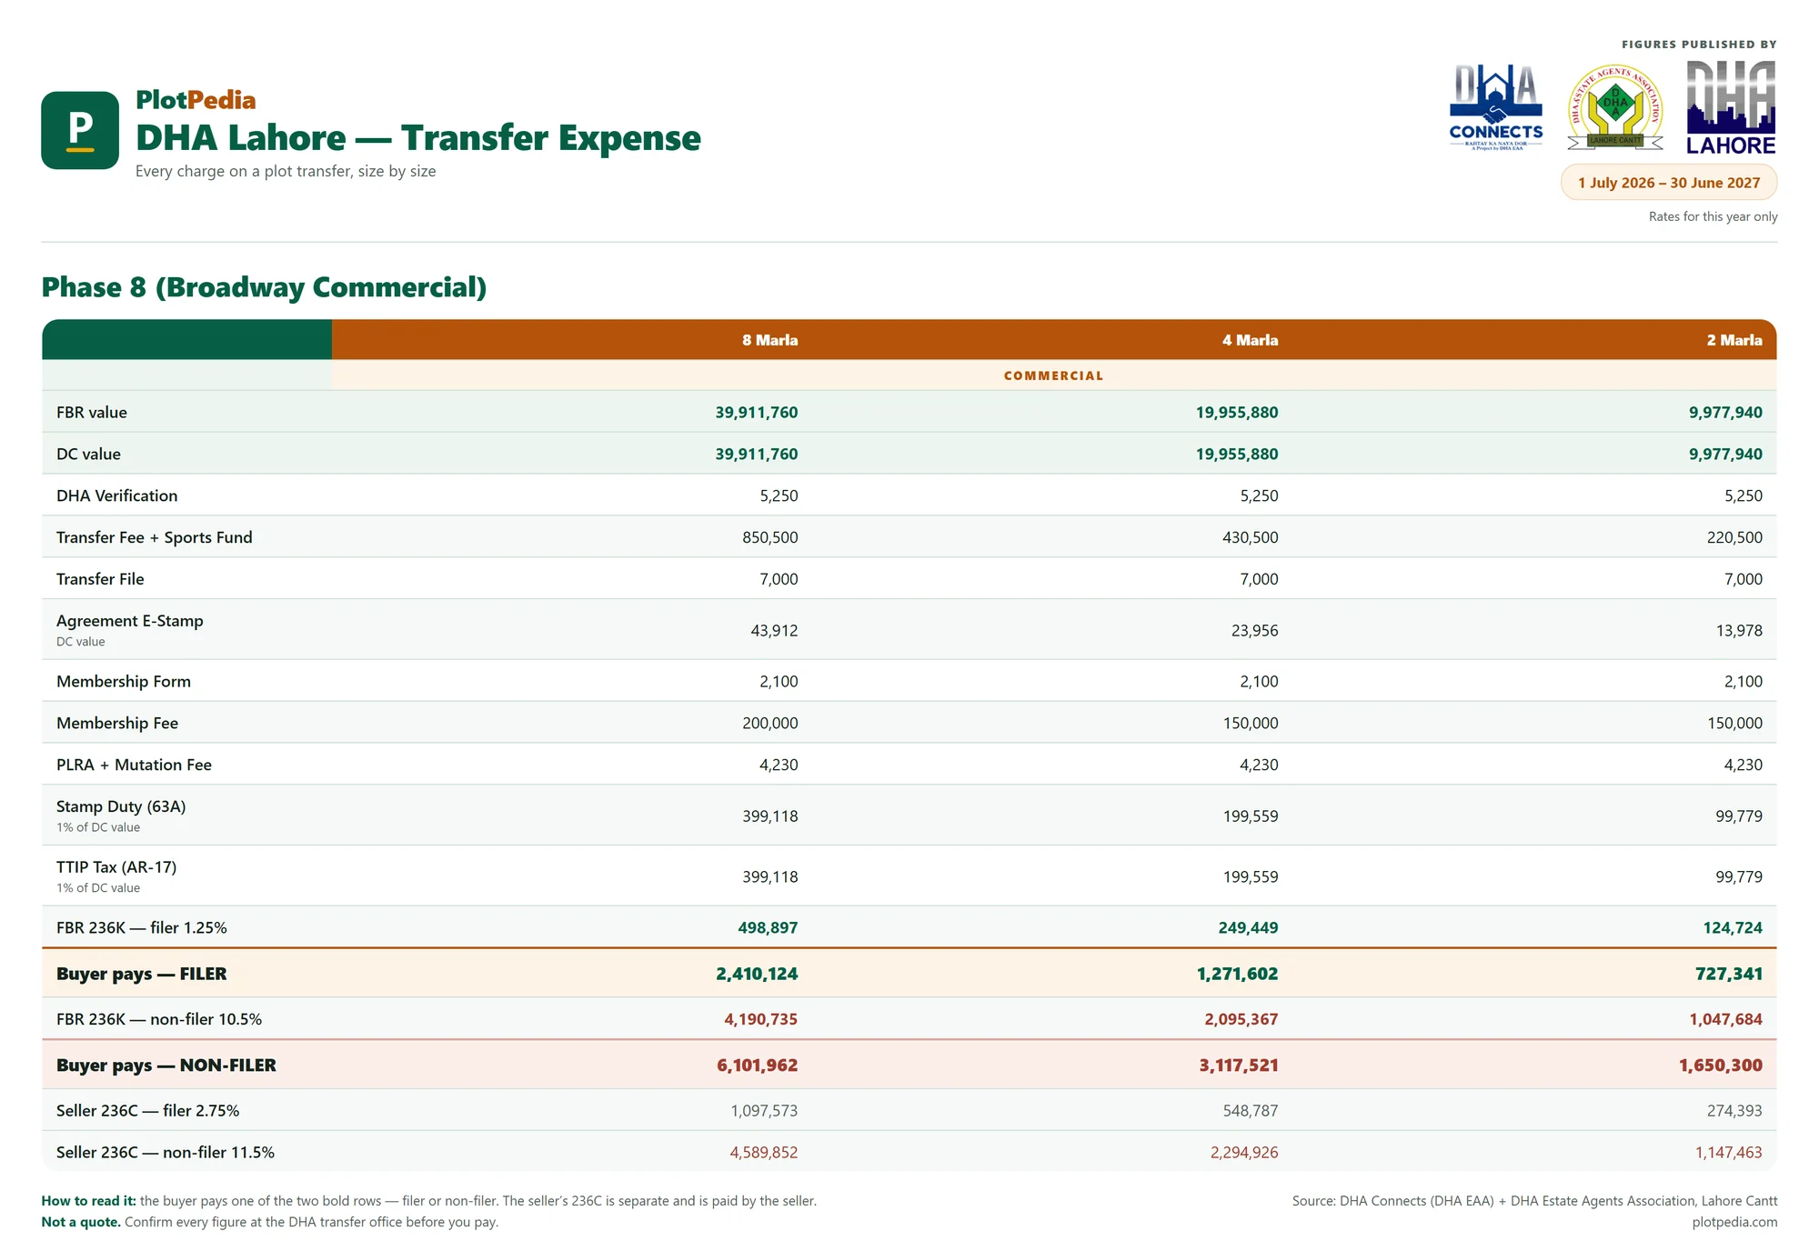Screen dimensions: 1819x1251
Task: Click the Phase 8 (Broadway Commercial) heading
Action: [x=264, y=287]
